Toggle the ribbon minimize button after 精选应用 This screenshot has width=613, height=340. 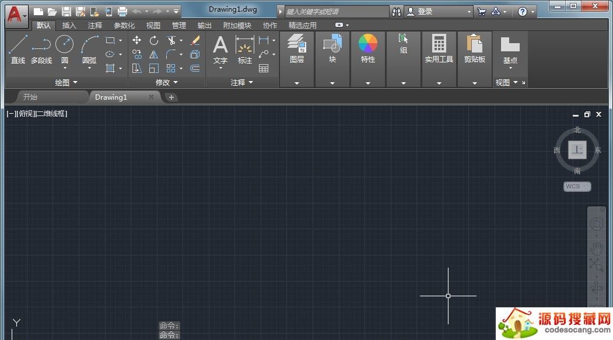coord(339,25)
